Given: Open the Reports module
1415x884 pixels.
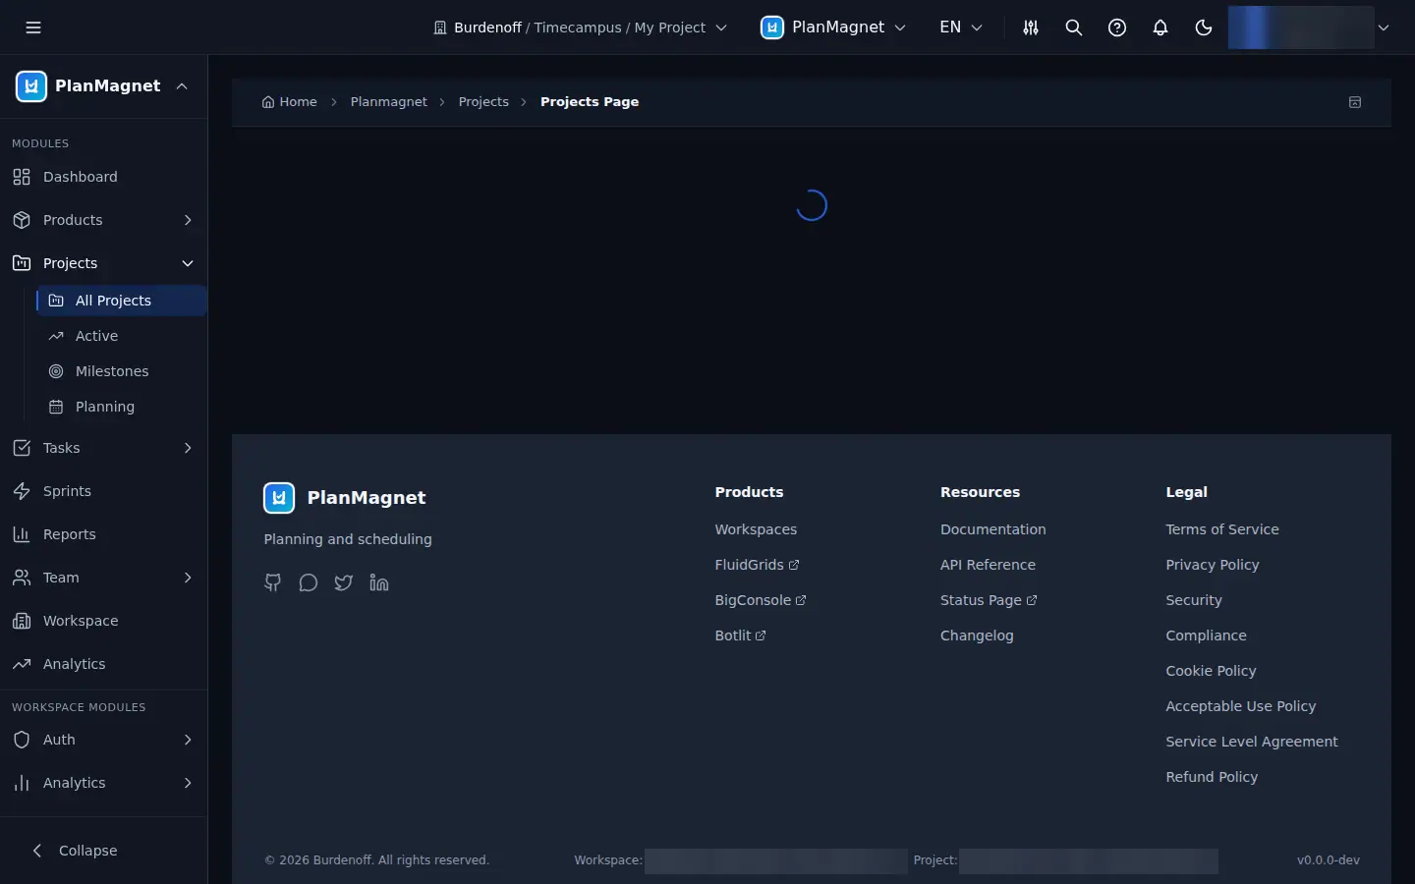Looking at the screenshot, I should click(x=103, y=534).
